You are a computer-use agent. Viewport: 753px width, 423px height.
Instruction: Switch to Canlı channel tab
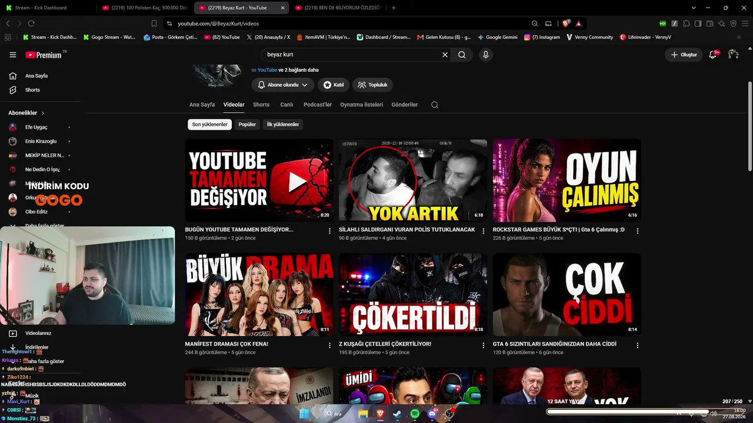pos(286,105)
